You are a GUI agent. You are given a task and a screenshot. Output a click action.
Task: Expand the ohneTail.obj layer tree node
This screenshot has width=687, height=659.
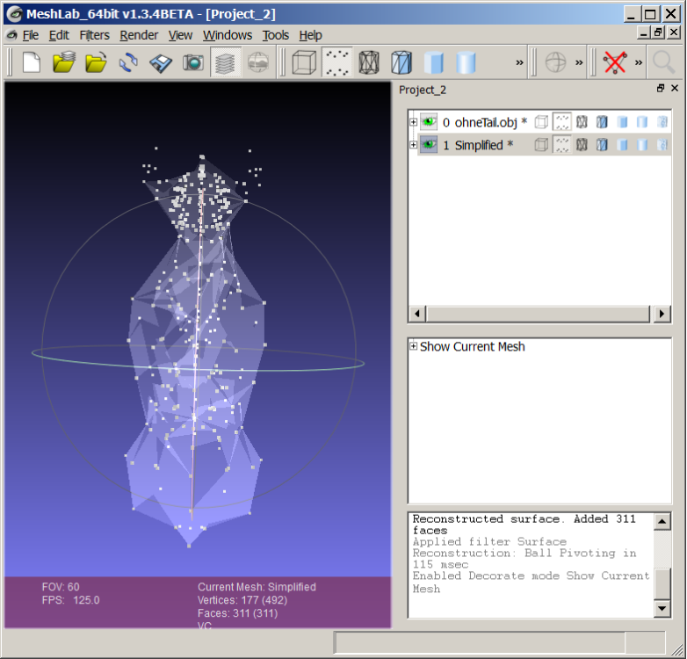(413, 122)
